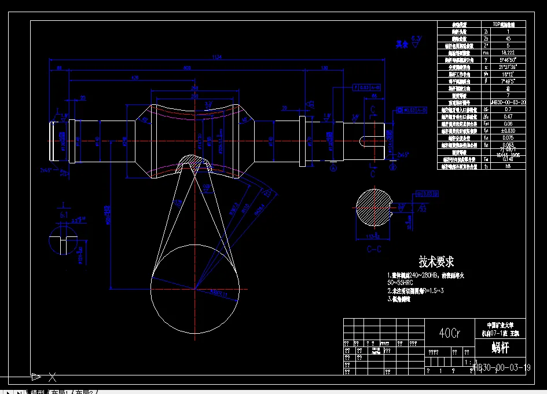
Task: Click the detail I enlarged view circle
Action: 63,240
